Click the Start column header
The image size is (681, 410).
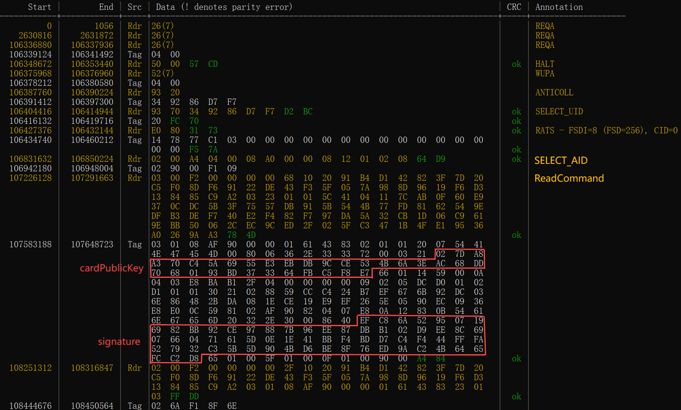40,7
